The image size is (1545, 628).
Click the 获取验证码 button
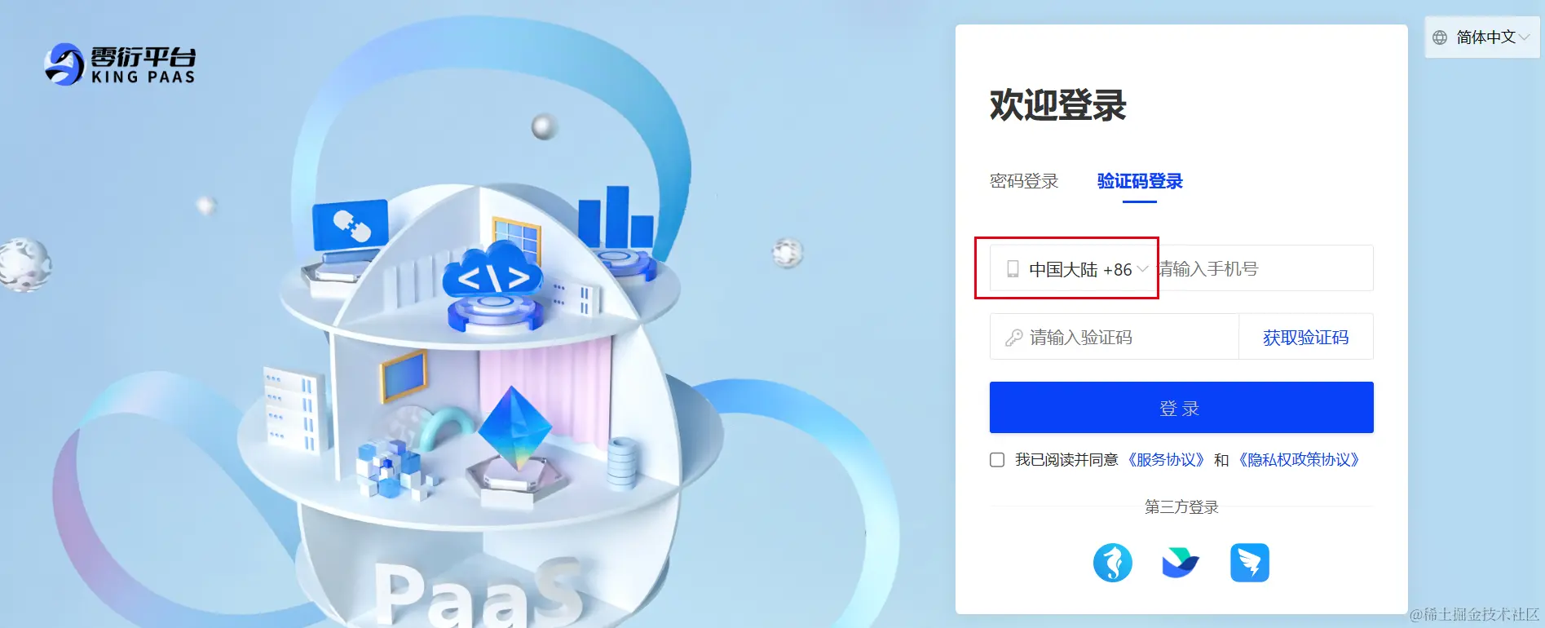pyautogui.click(x=1306, y=337)
